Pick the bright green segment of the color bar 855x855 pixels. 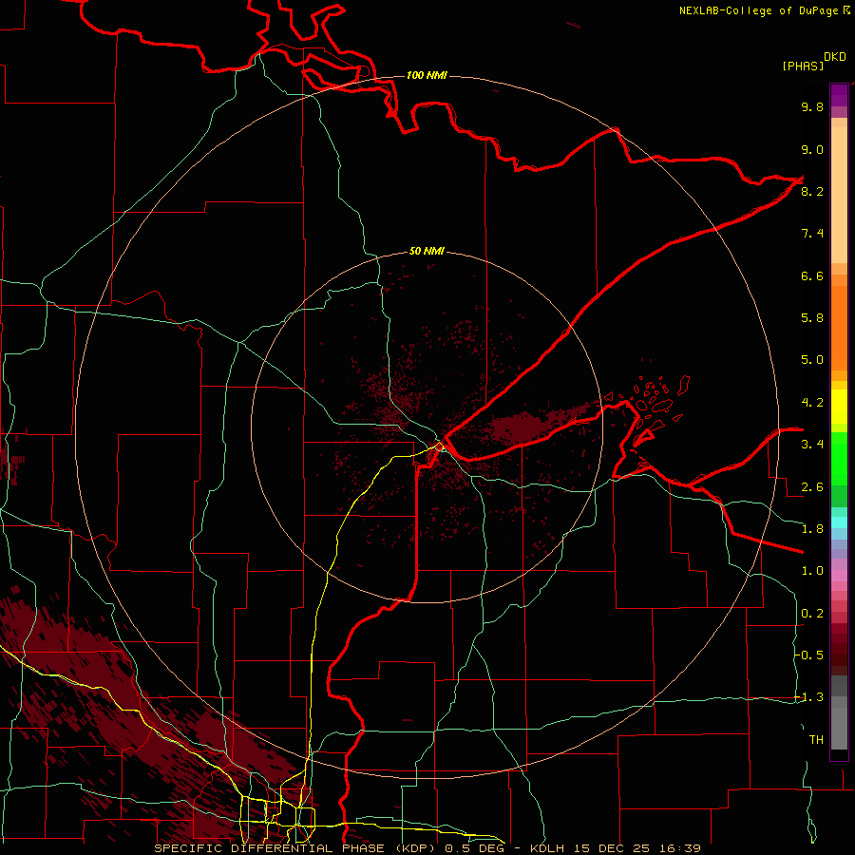click(839, 458)
